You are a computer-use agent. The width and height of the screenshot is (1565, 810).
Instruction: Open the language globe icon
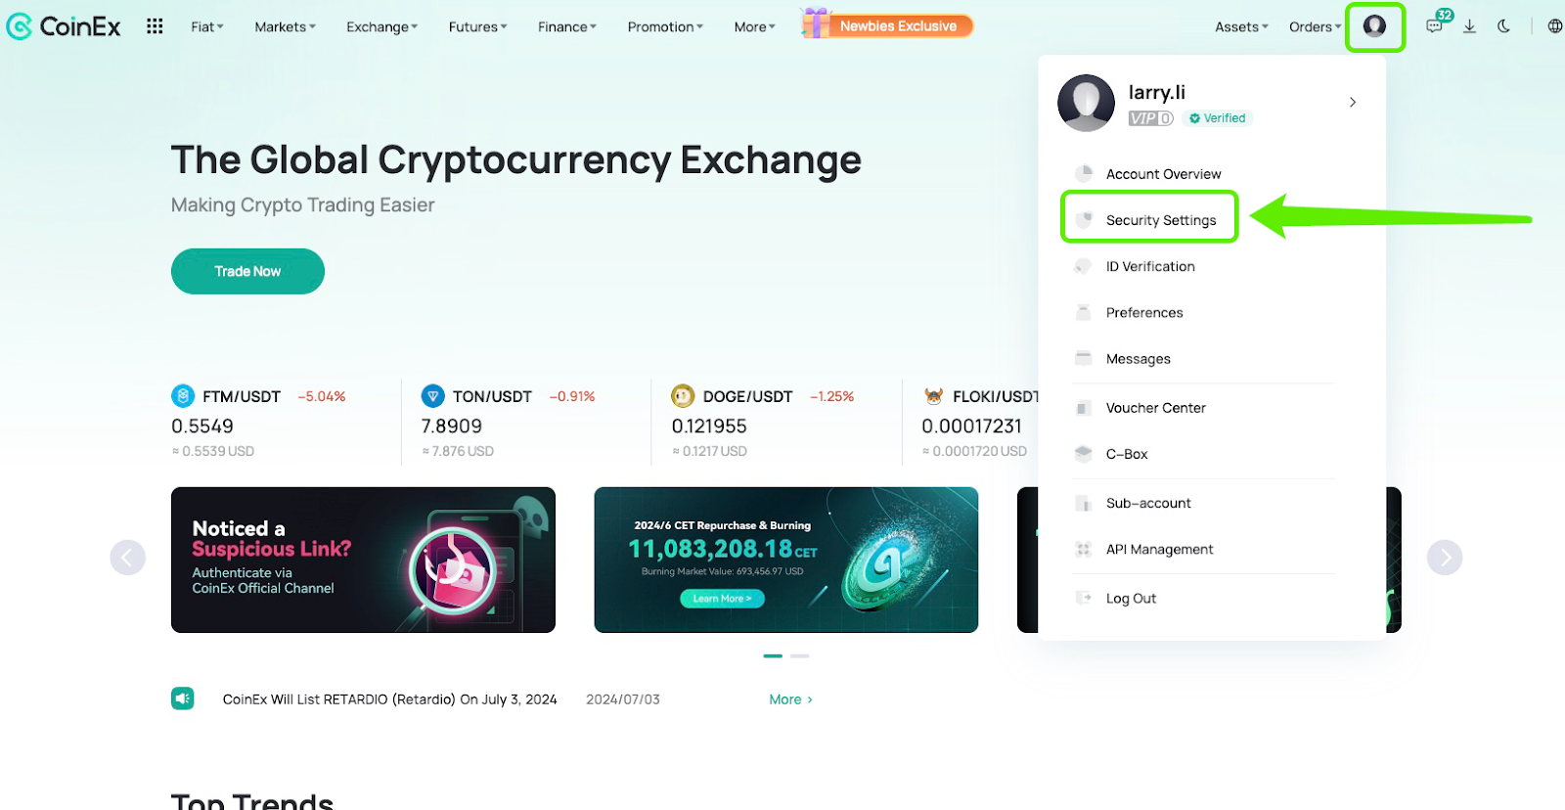tap(1554, 26)
